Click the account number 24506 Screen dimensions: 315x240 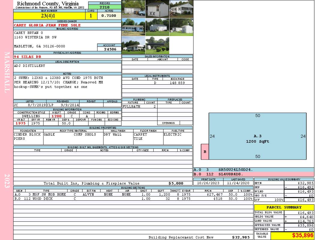(109, 49)
